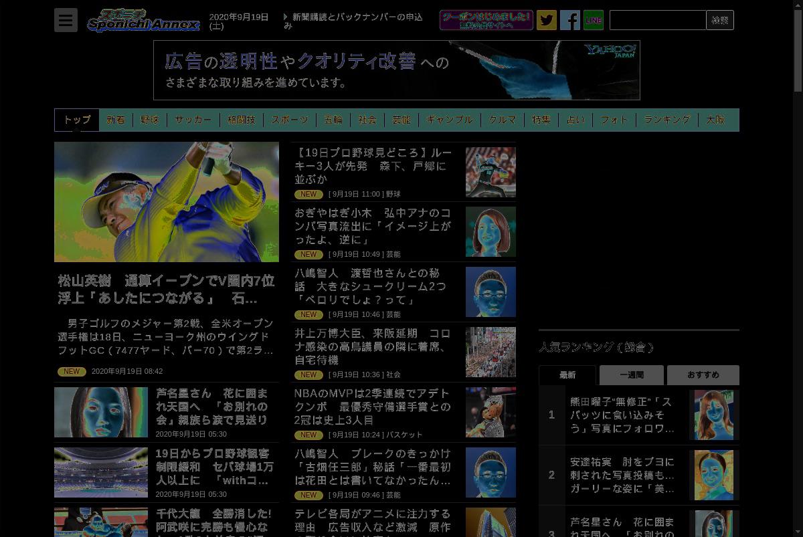Click the NEW badge beside 2020年9月19日 08:42
Screen dimensions: 803x537
coord(72,372)
